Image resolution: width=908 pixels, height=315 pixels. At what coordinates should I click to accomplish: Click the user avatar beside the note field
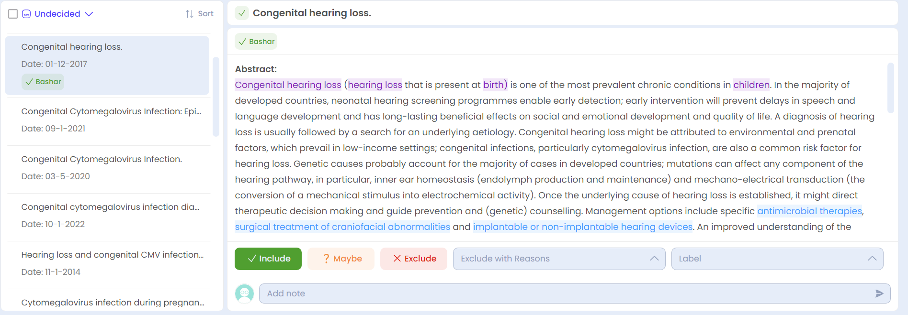[x=244, y=293]
